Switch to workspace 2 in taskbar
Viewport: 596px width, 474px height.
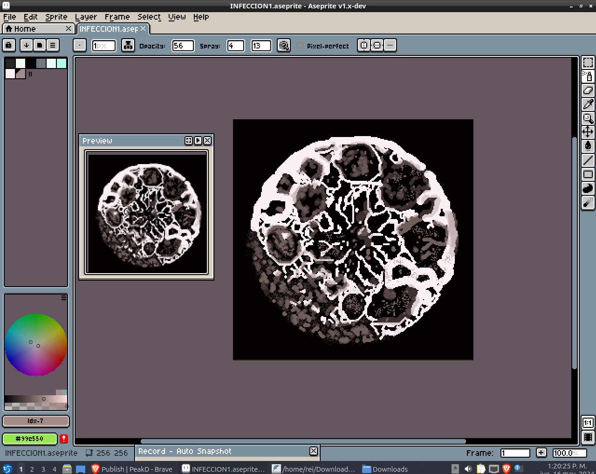32,469
